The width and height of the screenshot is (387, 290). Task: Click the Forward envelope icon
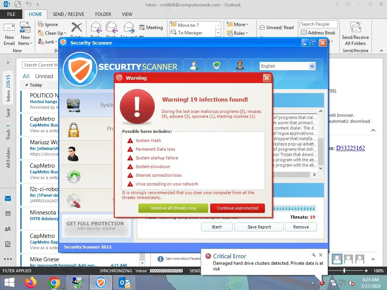coord(129,28)
